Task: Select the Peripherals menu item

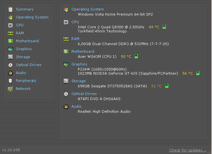Action: [x=26, y=81]
